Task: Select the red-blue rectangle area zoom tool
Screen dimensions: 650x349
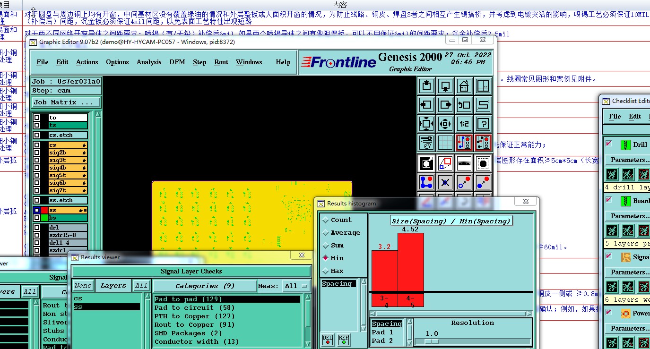Action: coord(445,163)
